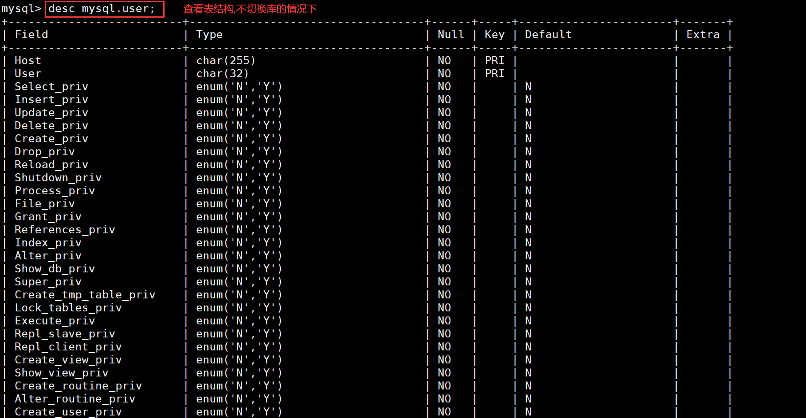
Task: Select the Process_priv field
Action: 55,191
